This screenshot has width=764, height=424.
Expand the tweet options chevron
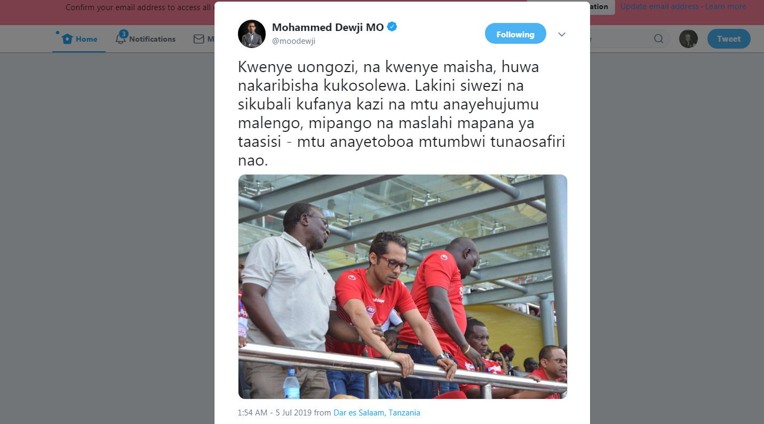tap(562, 34)
